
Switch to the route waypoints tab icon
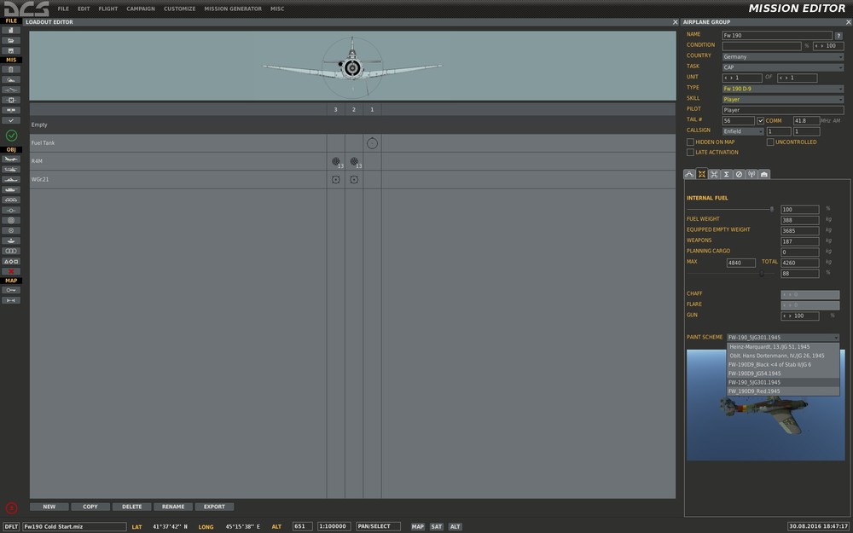689,174
